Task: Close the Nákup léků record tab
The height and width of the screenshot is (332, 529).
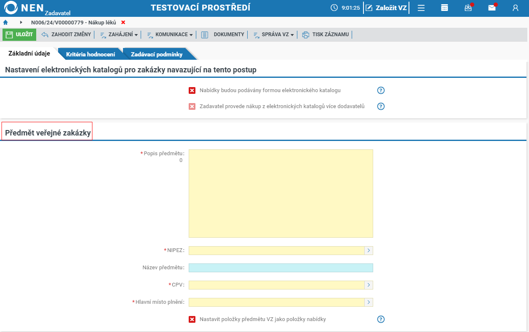Action: click(123, 22)
